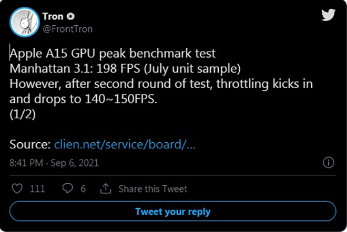Click the 111 likes count
Image resolution: width=347 pixels, height=232 pixels.
(x=37, y=189)
